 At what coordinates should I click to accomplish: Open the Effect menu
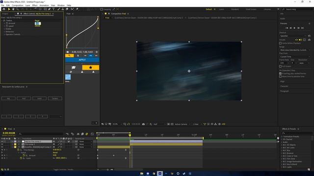(35, 5)
